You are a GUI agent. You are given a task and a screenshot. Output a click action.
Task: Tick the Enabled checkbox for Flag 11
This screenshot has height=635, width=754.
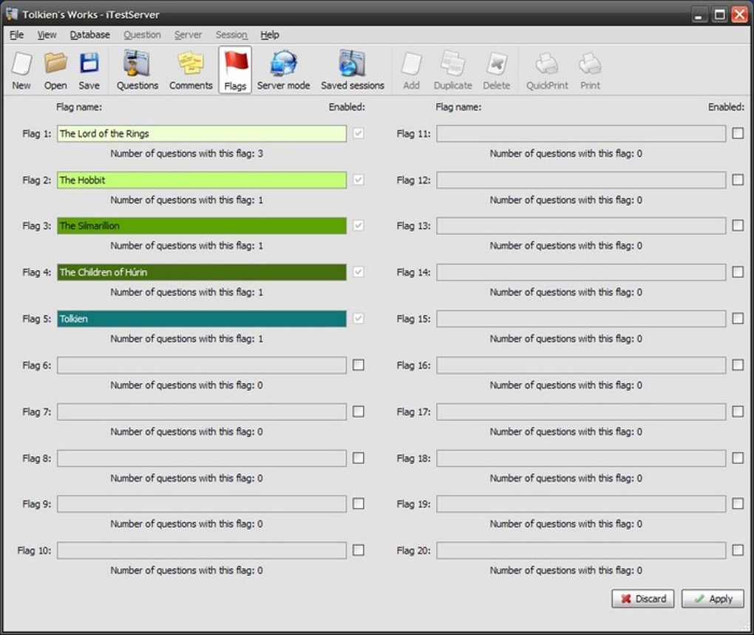coord(738,133)
